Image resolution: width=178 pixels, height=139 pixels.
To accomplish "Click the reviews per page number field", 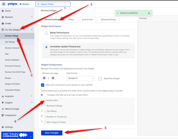I will (x=48, y=78).
